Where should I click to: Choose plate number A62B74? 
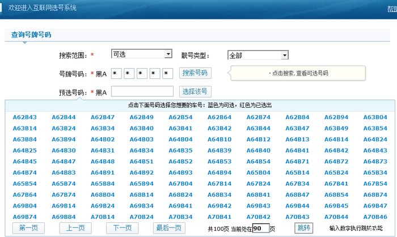click(259, 117)
